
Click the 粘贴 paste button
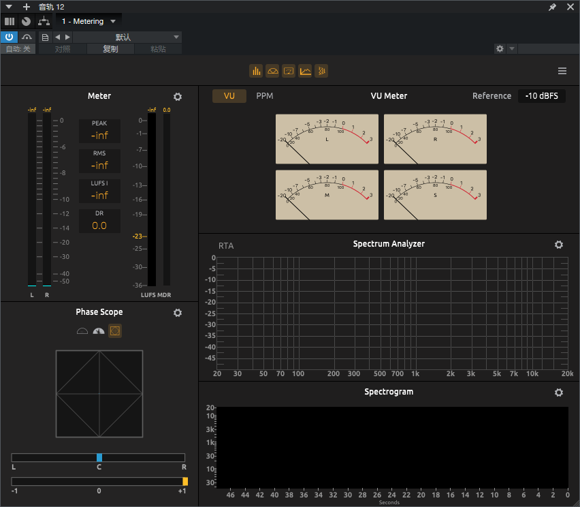point(159,49)
